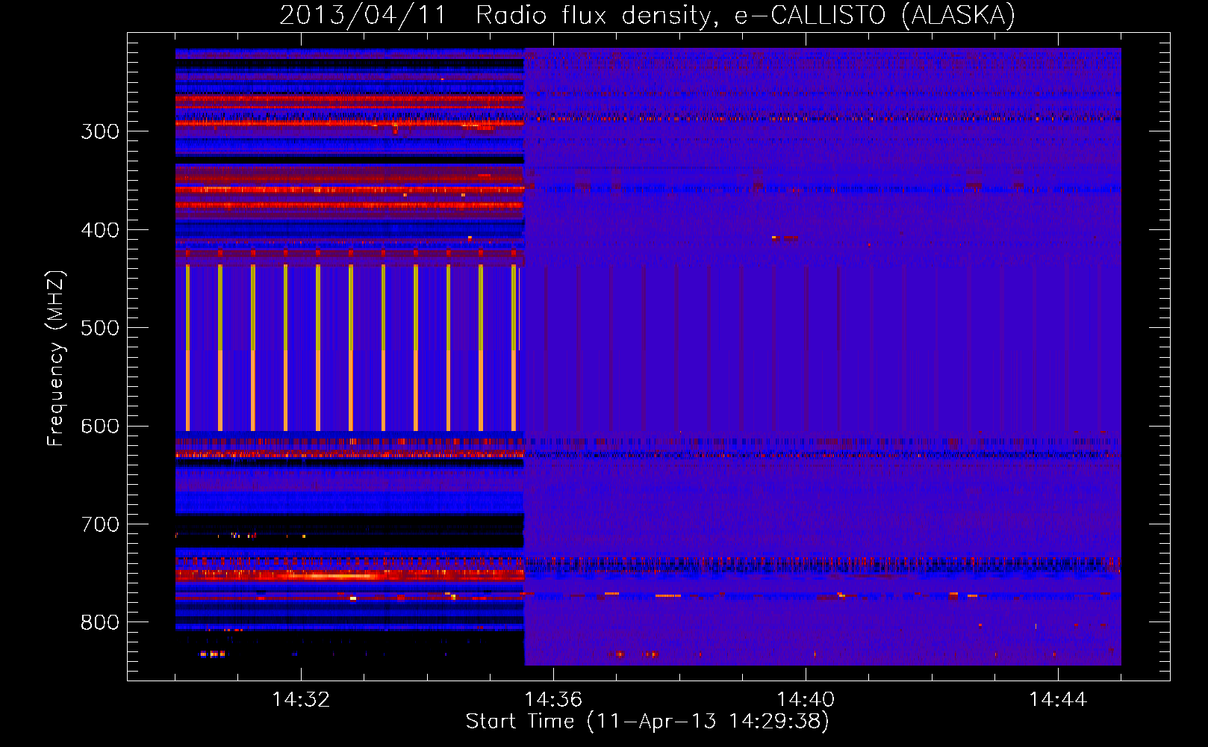Click the 300 frequency tick label
Screen dimensions: 1208x747
tap(100, 131)
